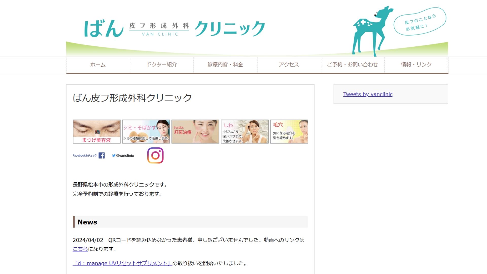Viewport: 487px width, 274px height.
Task: Open the まつげ美容液 banner
Action: pyautogui.click(x=96, y=131)
